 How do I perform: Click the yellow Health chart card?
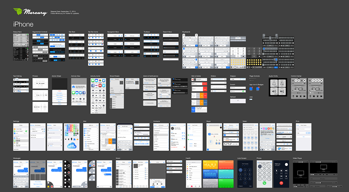click(x=210, y=165)
